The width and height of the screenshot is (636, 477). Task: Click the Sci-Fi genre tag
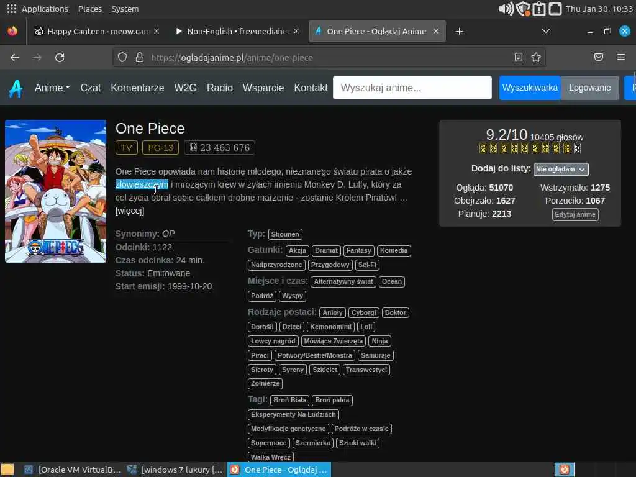367,265
